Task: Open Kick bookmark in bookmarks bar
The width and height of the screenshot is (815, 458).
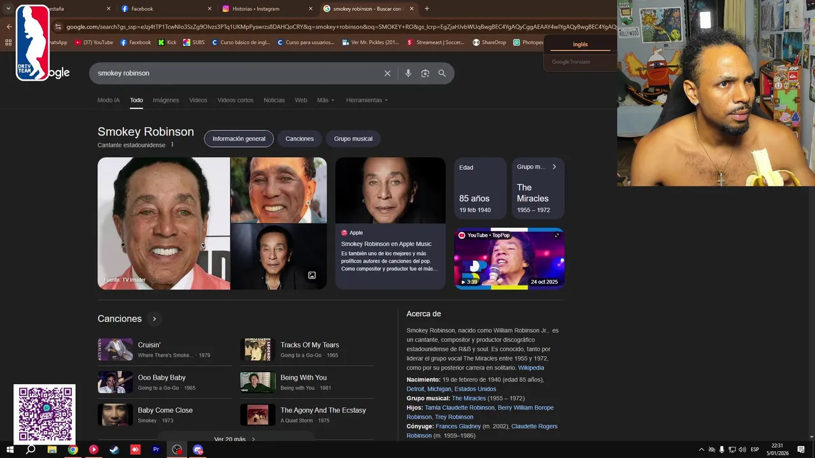Action: [x=167, y=43]
